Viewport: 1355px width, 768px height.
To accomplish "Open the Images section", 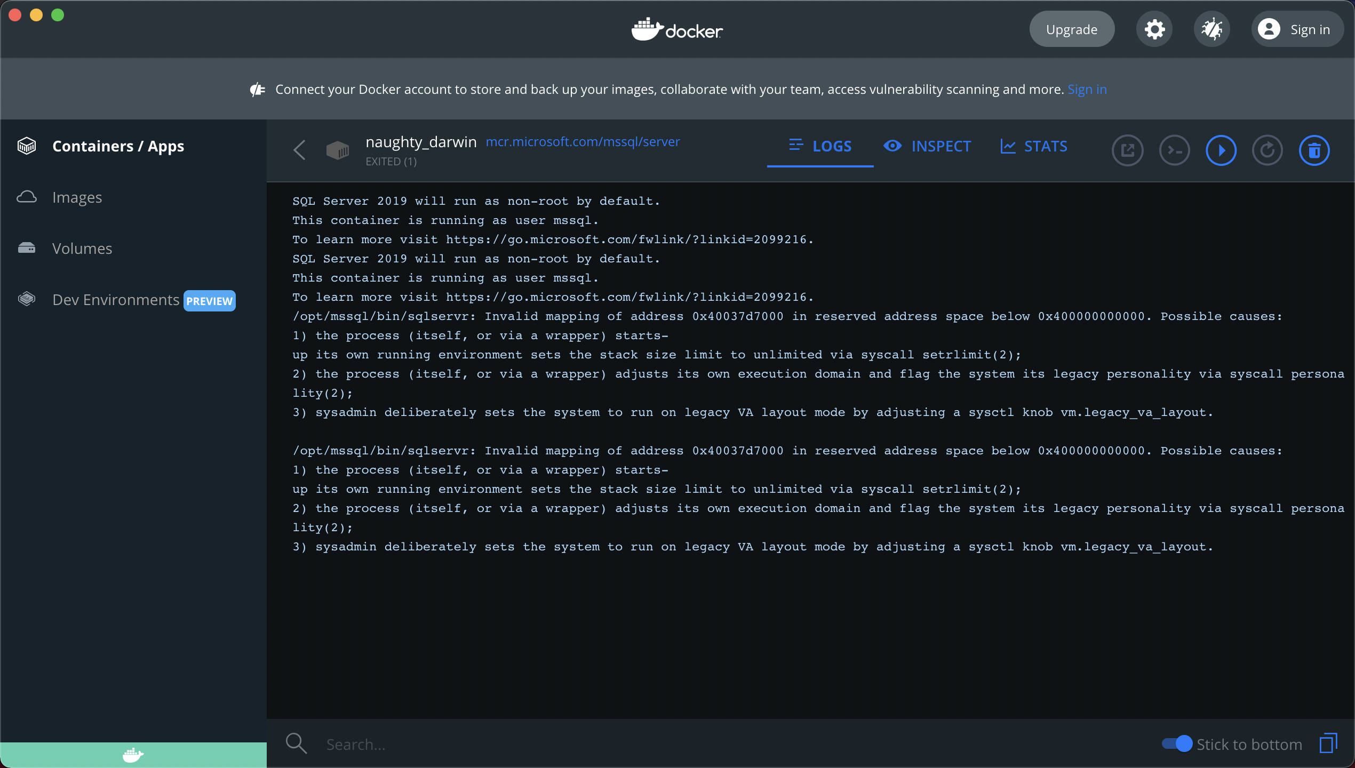I will [x=77, y=197].
